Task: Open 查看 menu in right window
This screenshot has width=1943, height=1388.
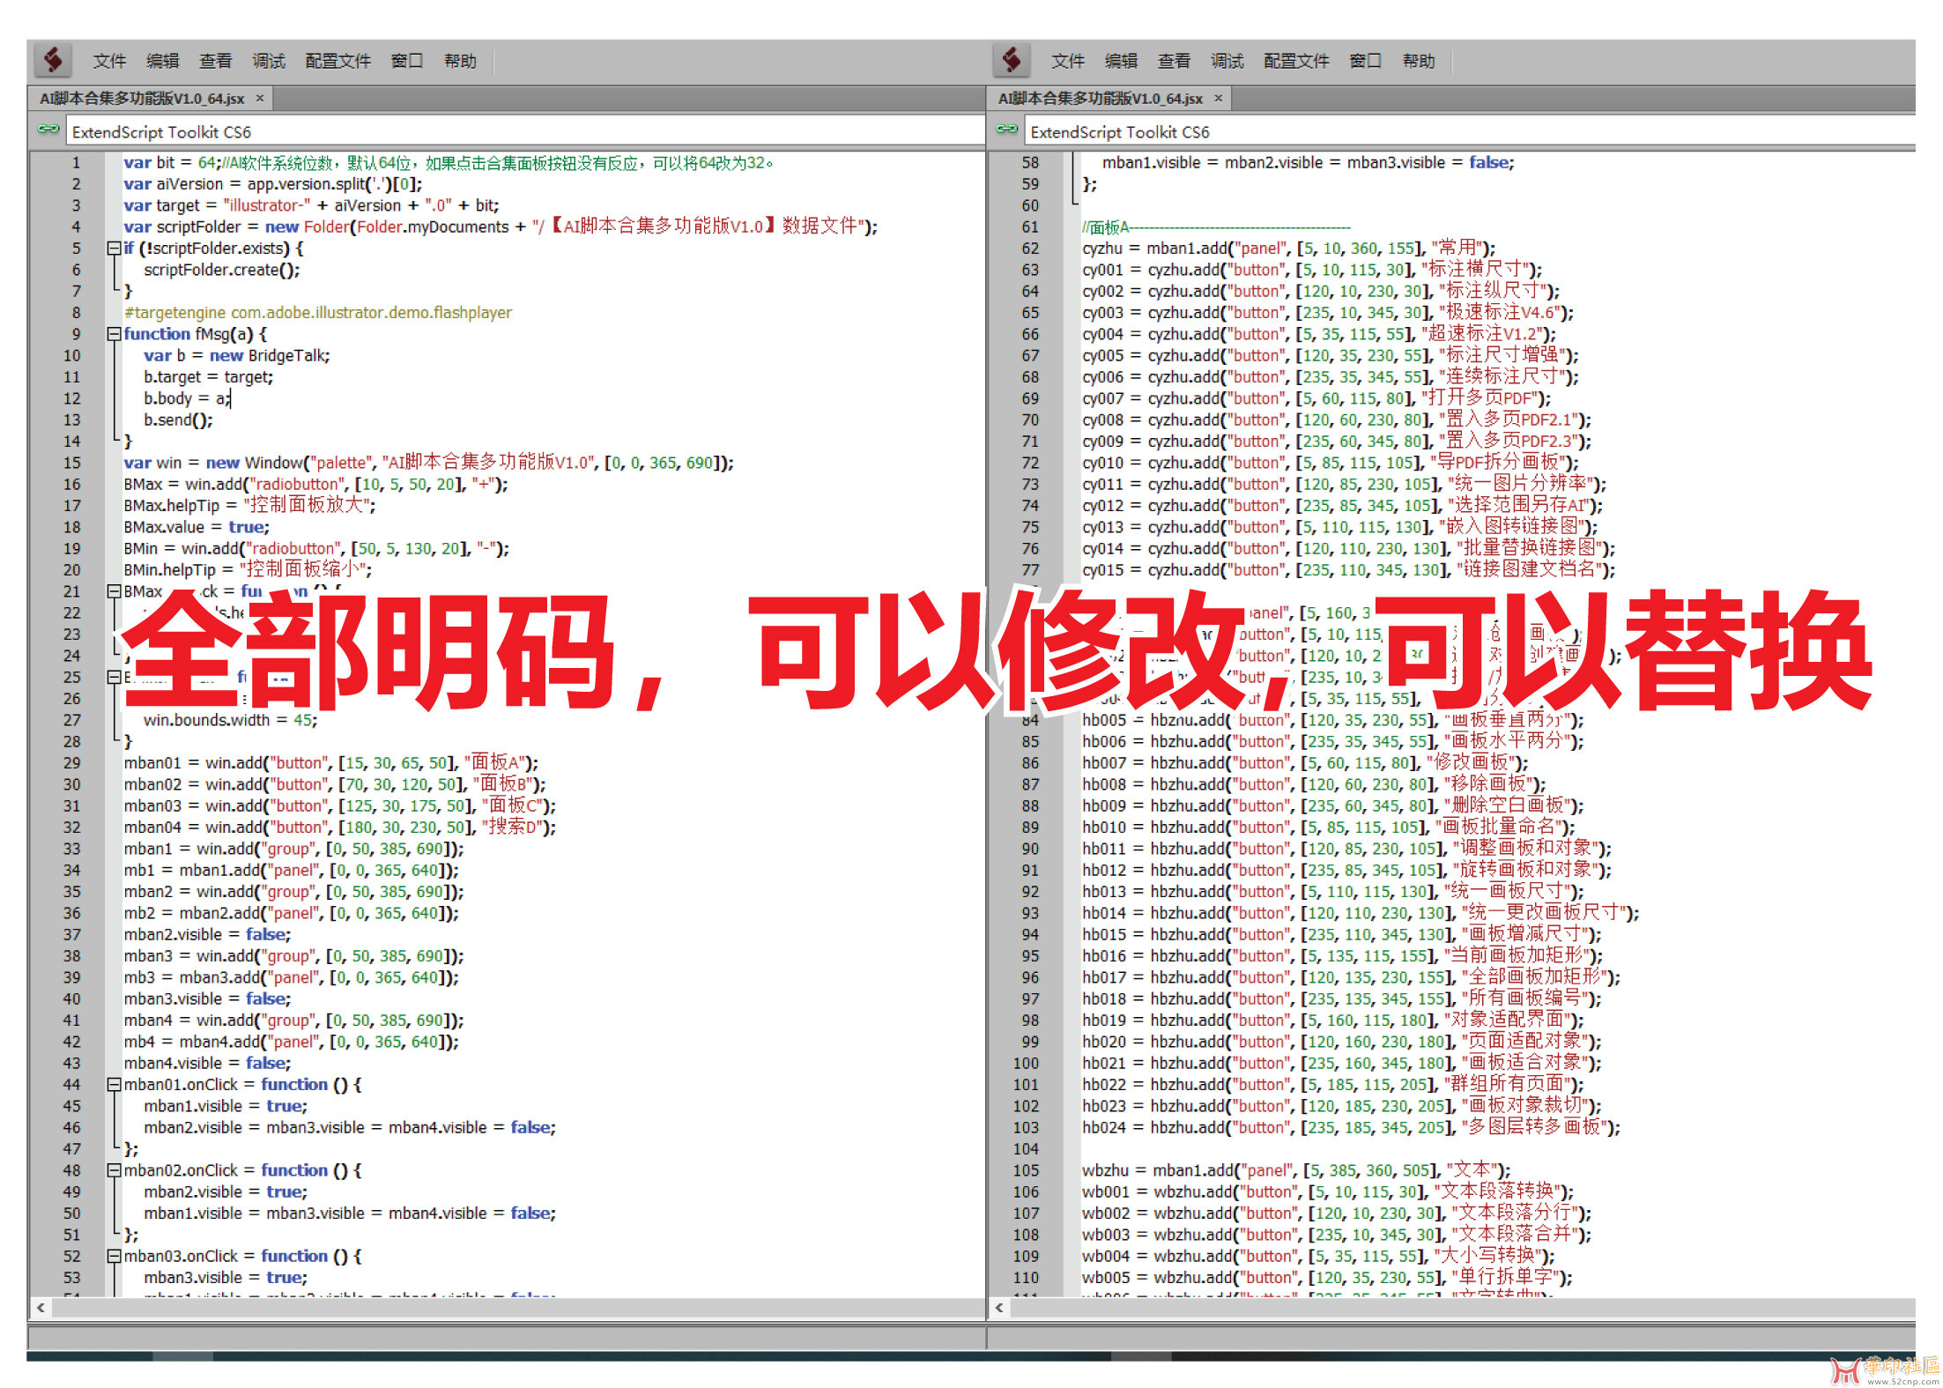Action: 1174,61
